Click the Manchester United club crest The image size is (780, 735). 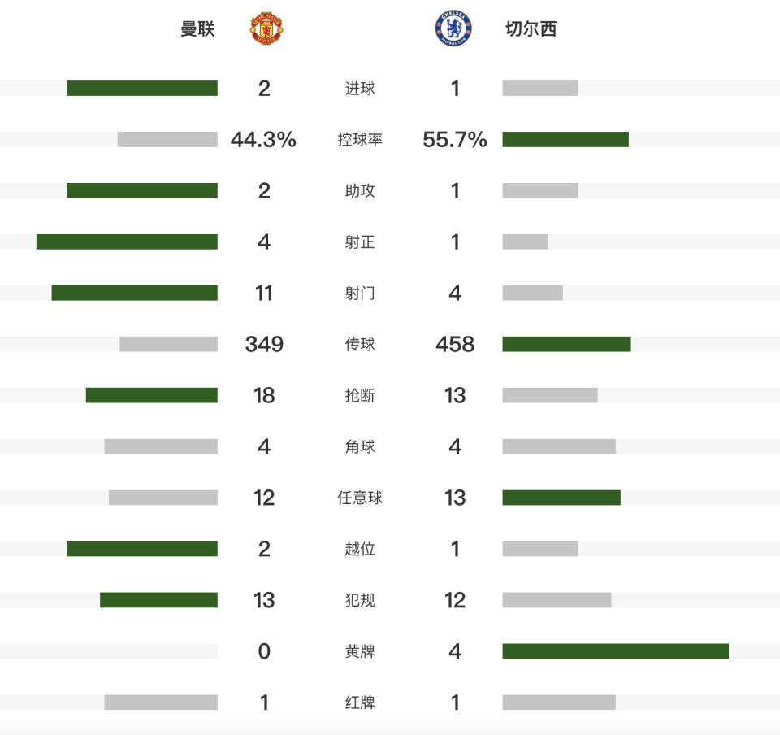click(265, 28)
